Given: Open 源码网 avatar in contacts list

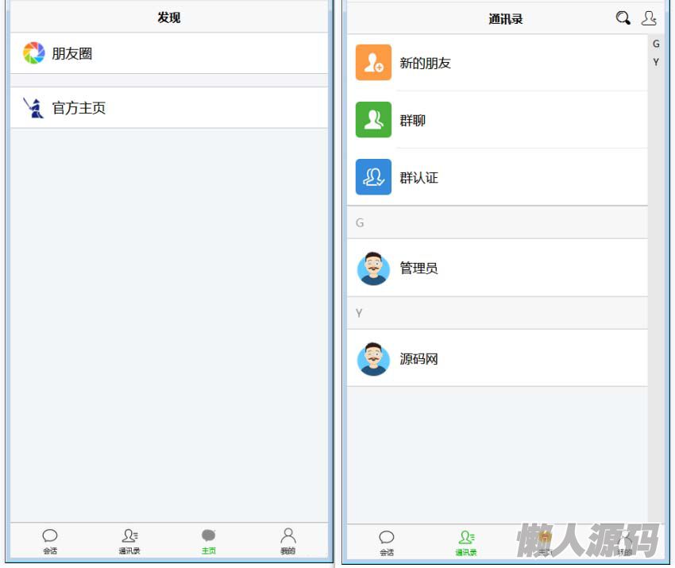Looking at the screenshot, I should point(373,359).
